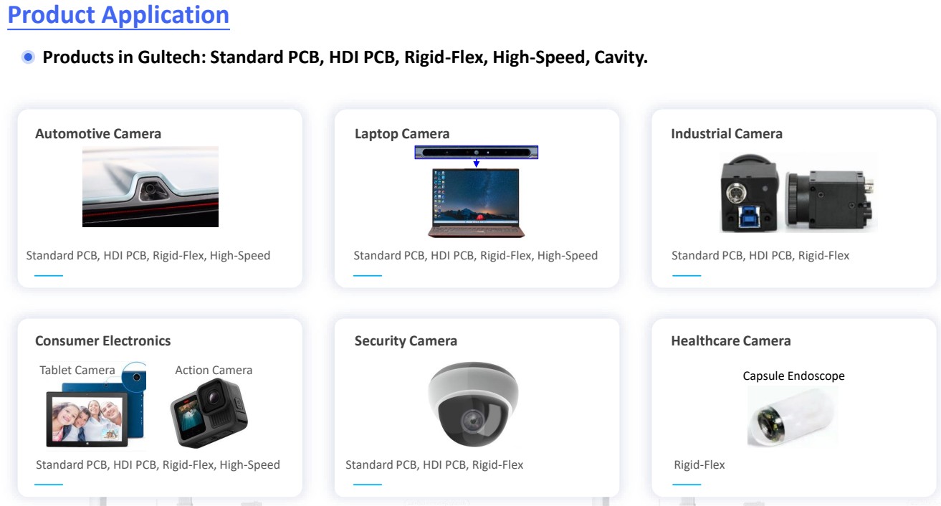Click the Security Camera card title
The image size is (941, 506).
(406, 341)
